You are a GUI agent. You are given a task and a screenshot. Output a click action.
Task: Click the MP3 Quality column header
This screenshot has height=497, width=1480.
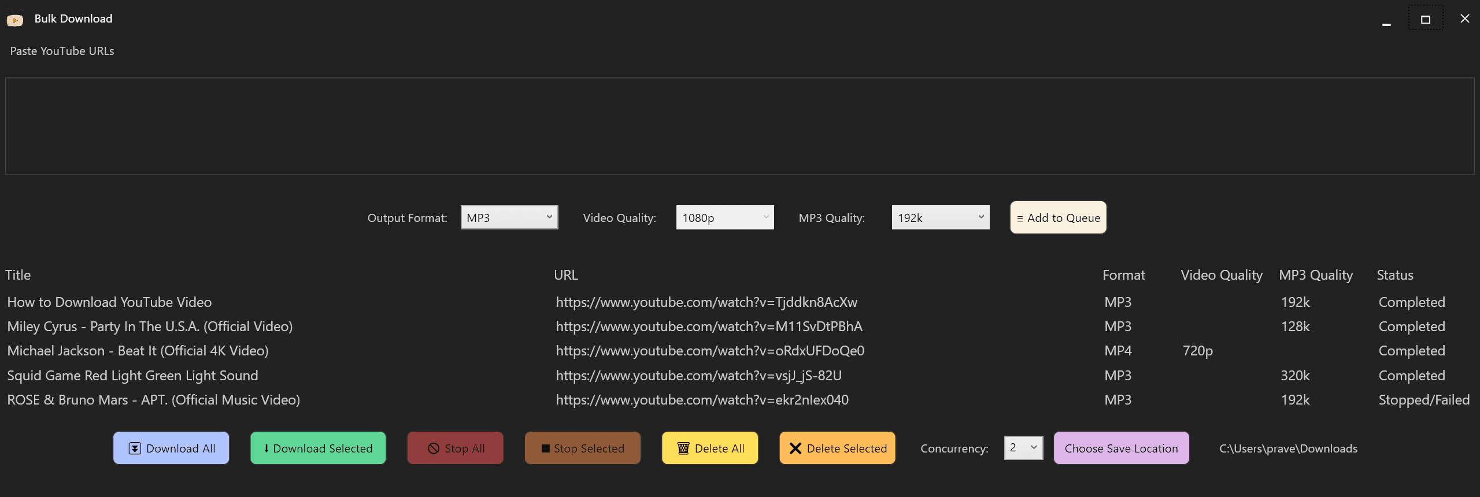point(1316,275)
